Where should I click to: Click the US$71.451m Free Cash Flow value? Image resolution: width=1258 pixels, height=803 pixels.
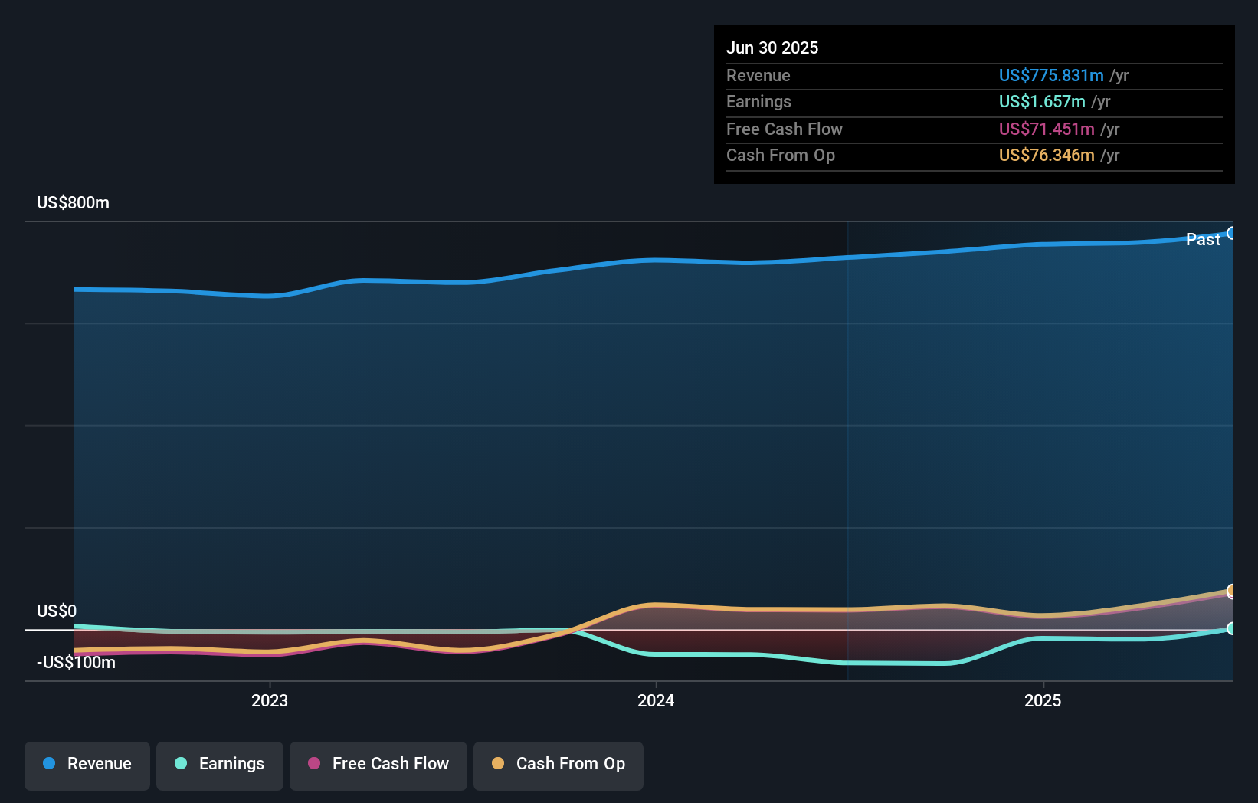point(1046,129)
